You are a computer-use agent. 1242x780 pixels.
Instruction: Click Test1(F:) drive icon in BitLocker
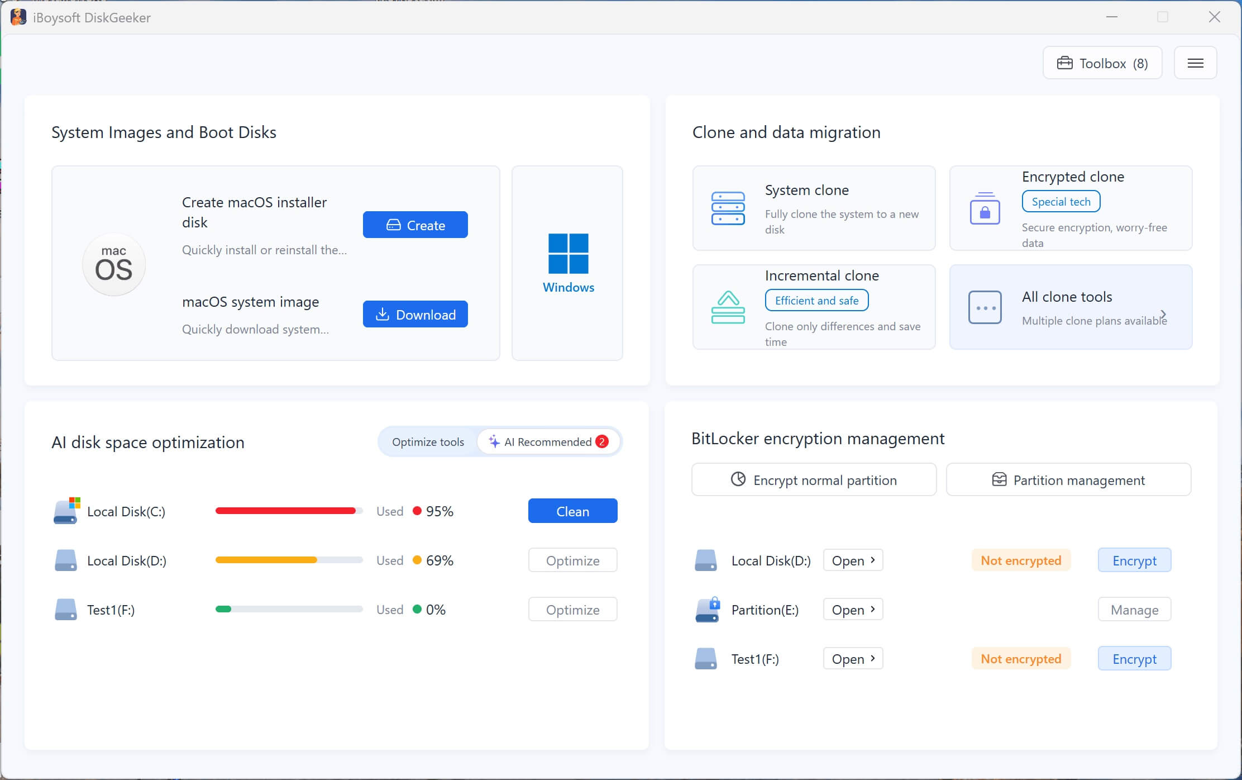(706, 659)
